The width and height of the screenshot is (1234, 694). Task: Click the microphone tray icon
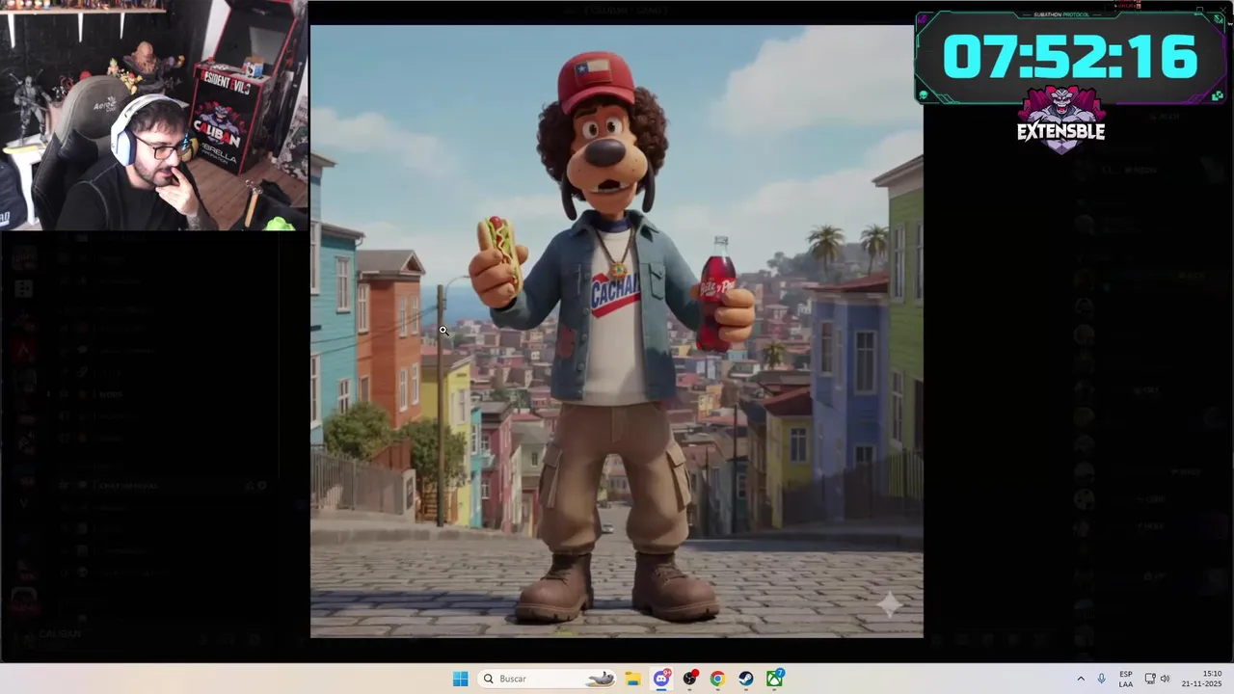pos(1102,679)
